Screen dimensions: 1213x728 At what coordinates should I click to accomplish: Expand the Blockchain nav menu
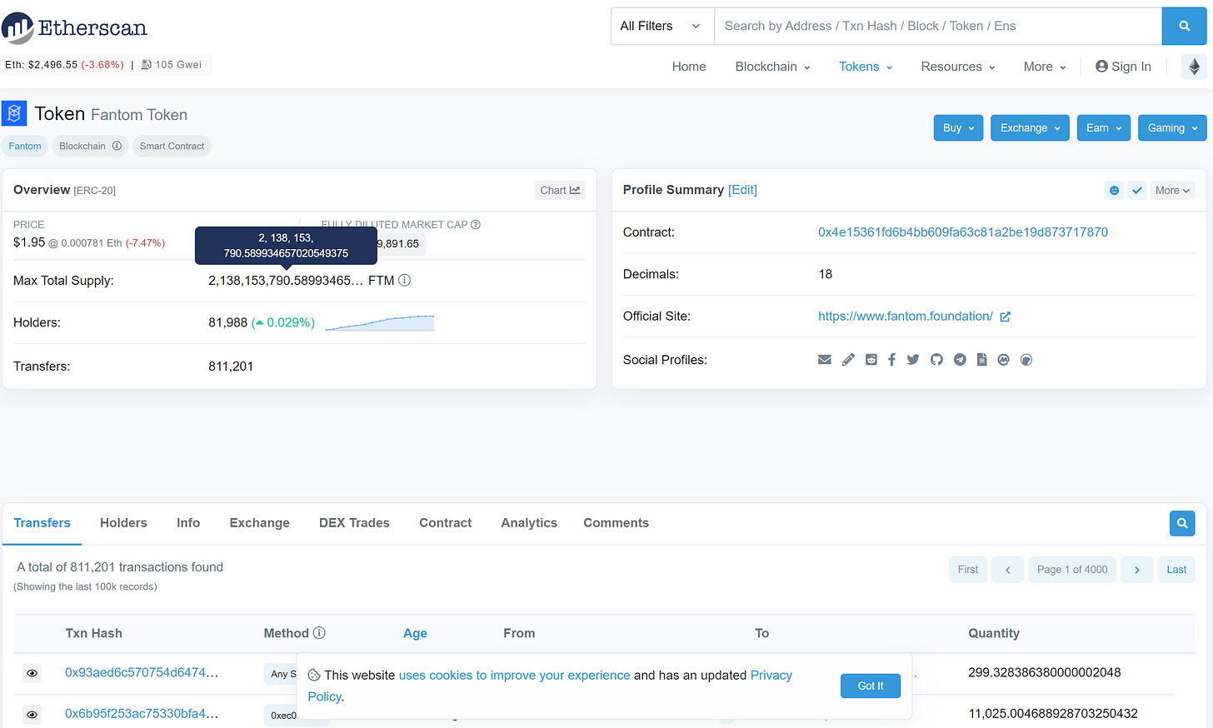pyautogui.click(x=772, y=67)
